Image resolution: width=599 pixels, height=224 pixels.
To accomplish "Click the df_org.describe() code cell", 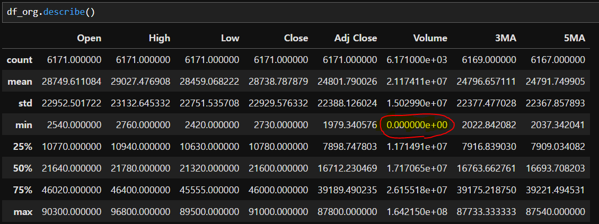I will coord(299,12).
